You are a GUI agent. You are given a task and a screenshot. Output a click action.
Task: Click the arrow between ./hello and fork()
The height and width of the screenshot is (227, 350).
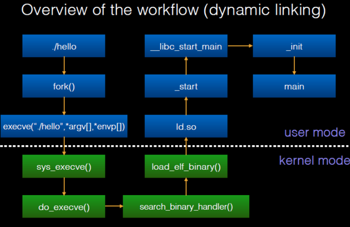tap(63, 66)
